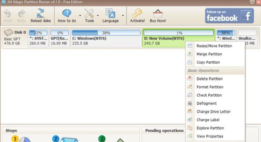This screenshot has height=142, width=261.
Task: Open the follow us on Facebook banner
Action: coord(229,16)
